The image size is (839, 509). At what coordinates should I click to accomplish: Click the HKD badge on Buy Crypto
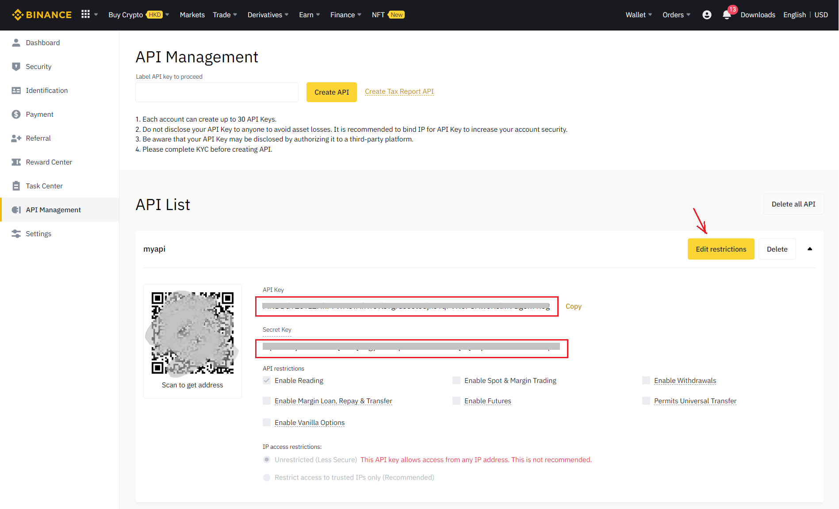(155, 15)
